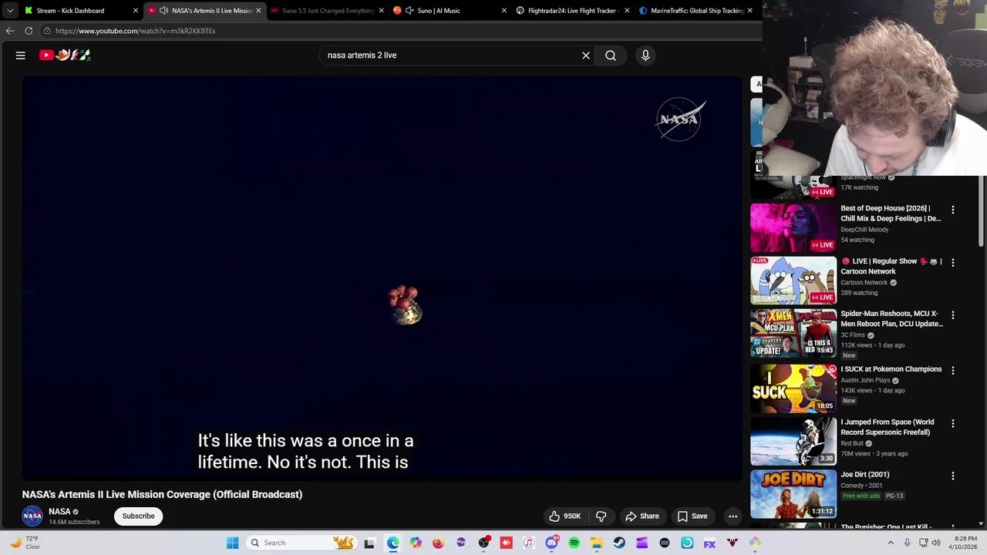Close the Suno | AI Music tab
Viewport: 987px width, 555px height.
tap(504, 11)
